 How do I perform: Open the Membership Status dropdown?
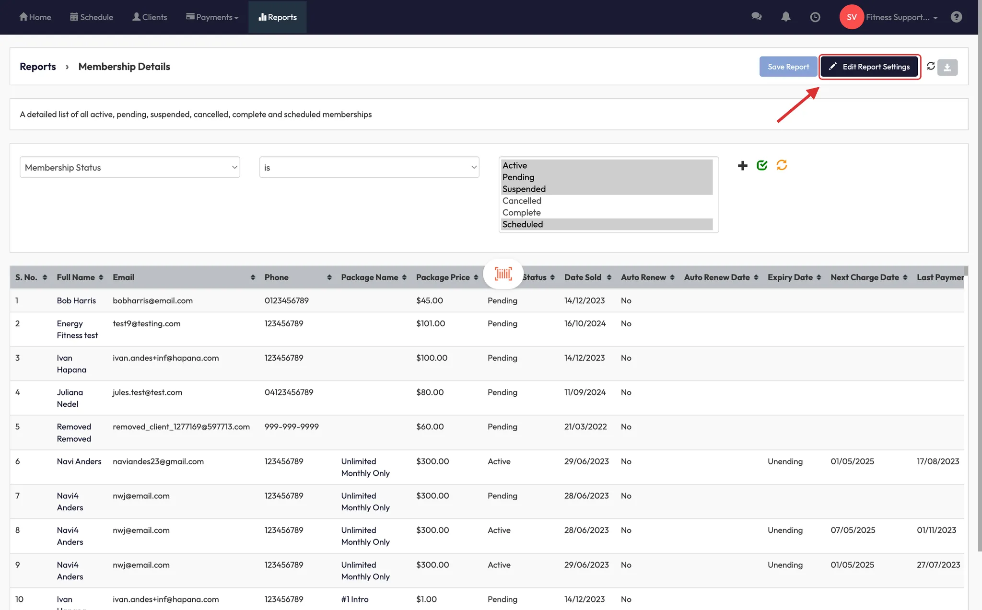[129, 167]
